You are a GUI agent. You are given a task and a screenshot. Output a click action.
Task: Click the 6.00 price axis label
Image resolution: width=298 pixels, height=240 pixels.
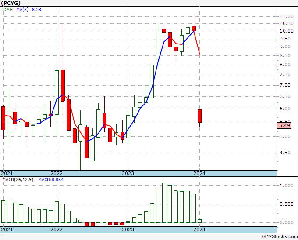tap(285, 109)
